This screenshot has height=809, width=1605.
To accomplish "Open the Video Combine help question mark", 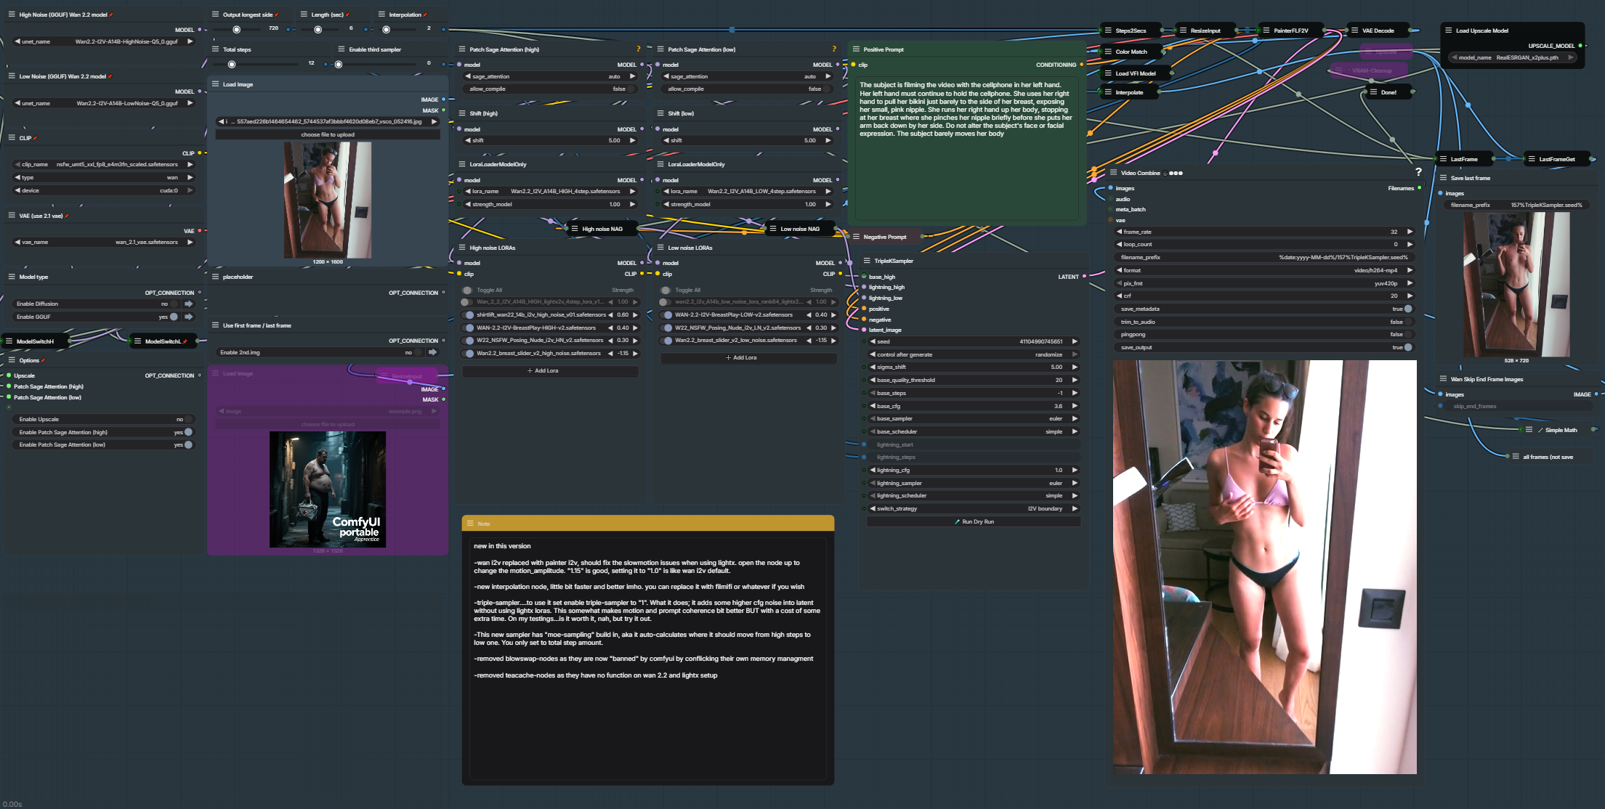I will pyautogui.click(x=1418, y=172).
